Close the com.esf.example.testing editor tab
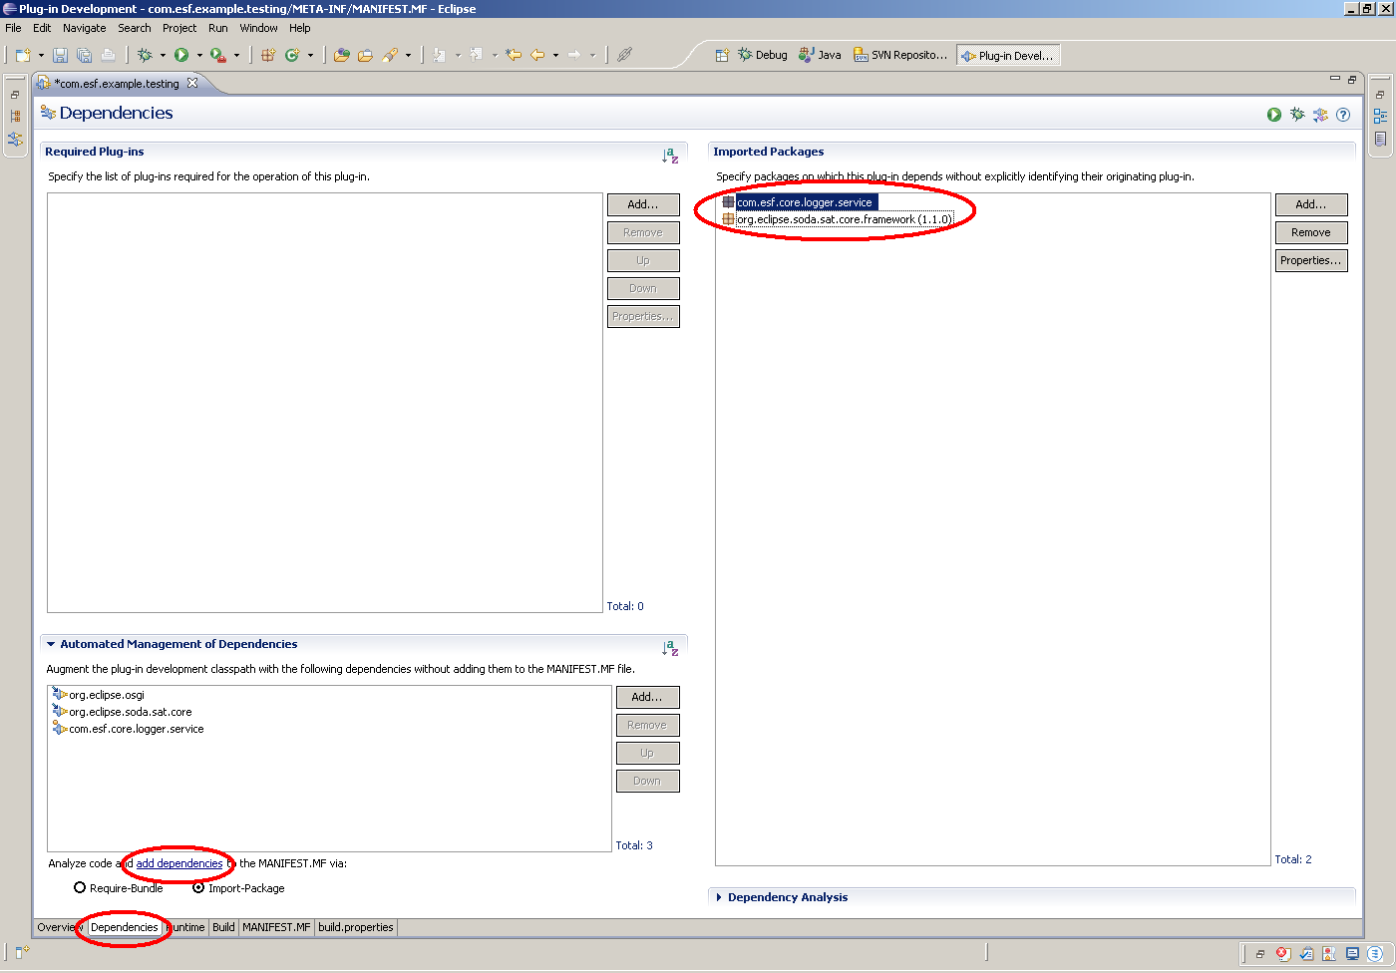This screenshot has width=1396, height=973. [x=192, y=83]
